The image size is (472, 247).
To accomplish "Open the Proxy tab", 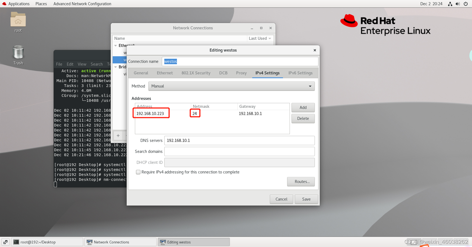I will 241,73.
